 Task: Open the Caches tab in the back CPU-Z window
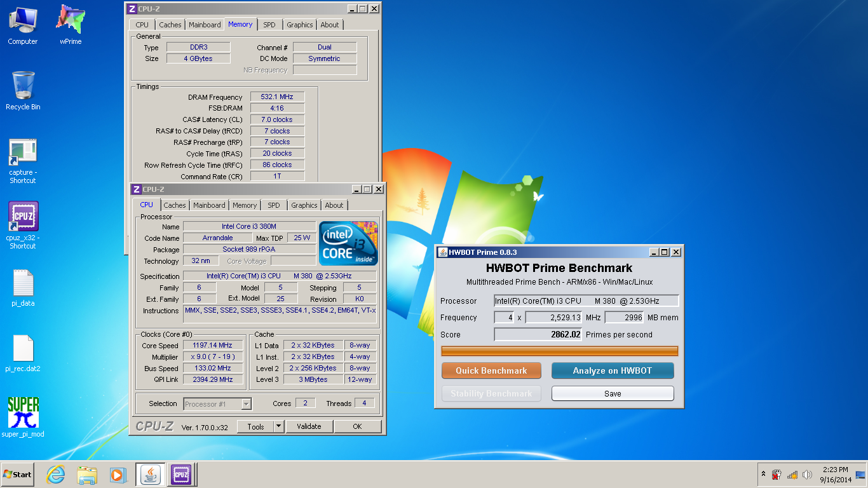coord(170,25)
